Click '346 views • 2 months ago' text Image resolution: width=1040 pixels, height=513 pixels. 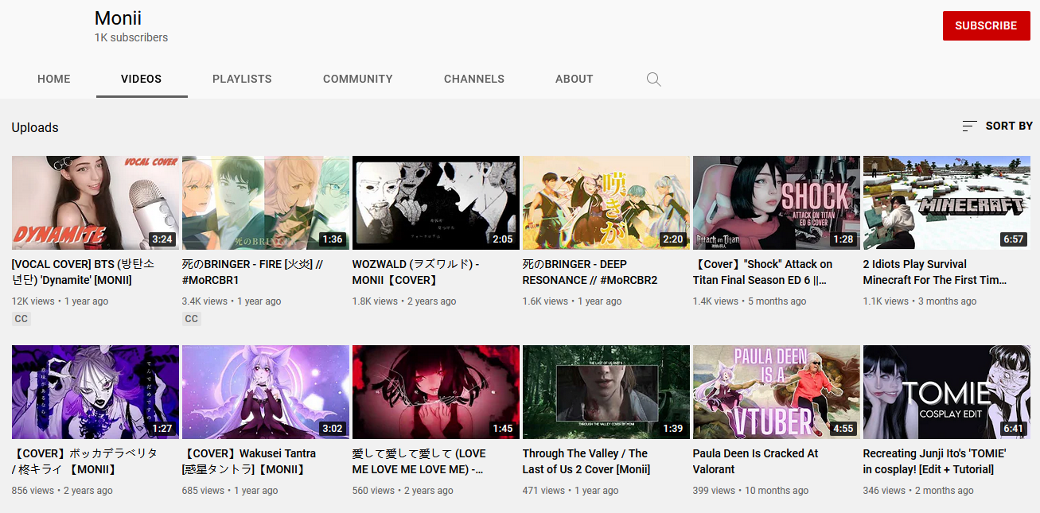point(918,491)
